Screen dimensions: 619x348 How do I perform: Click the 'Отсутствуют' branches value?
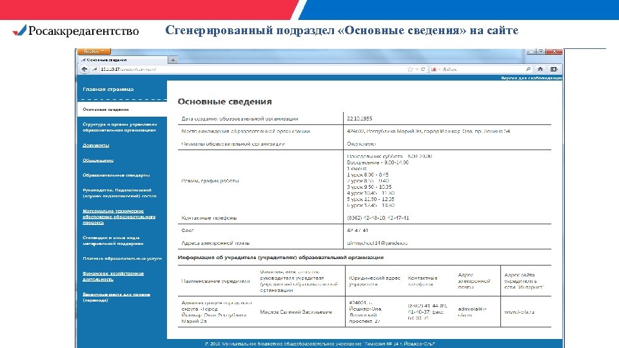tap(362, 144)
